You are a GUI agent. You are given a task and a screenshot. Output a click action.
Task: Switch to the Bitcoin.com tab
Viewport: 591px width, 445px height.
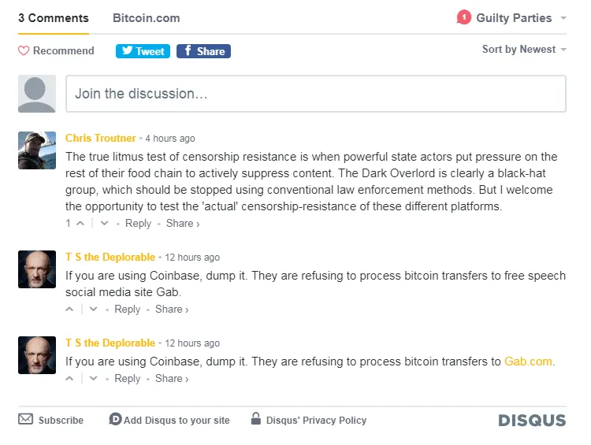(x=147, y=18)
